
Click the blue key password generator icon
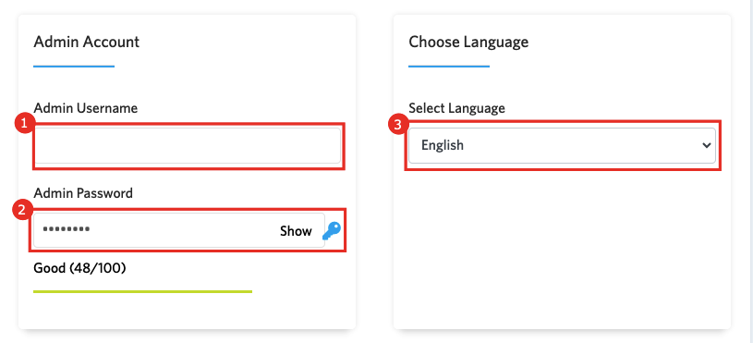(332, 230)
